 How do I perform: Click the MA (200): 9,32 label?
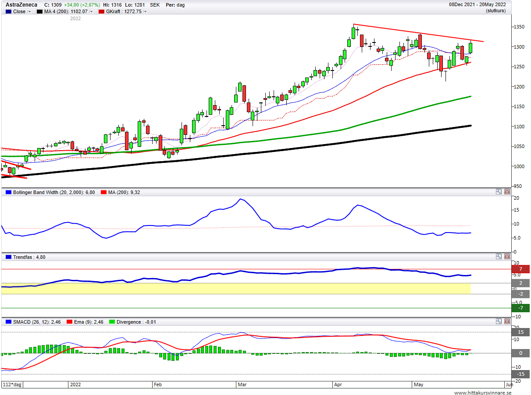[125, 192]
